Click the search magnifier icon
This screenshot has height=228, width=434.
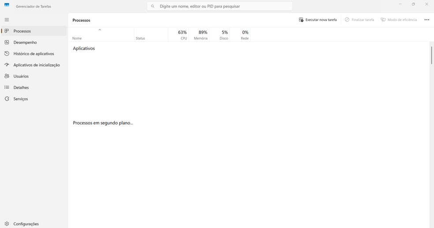[153, 6]
